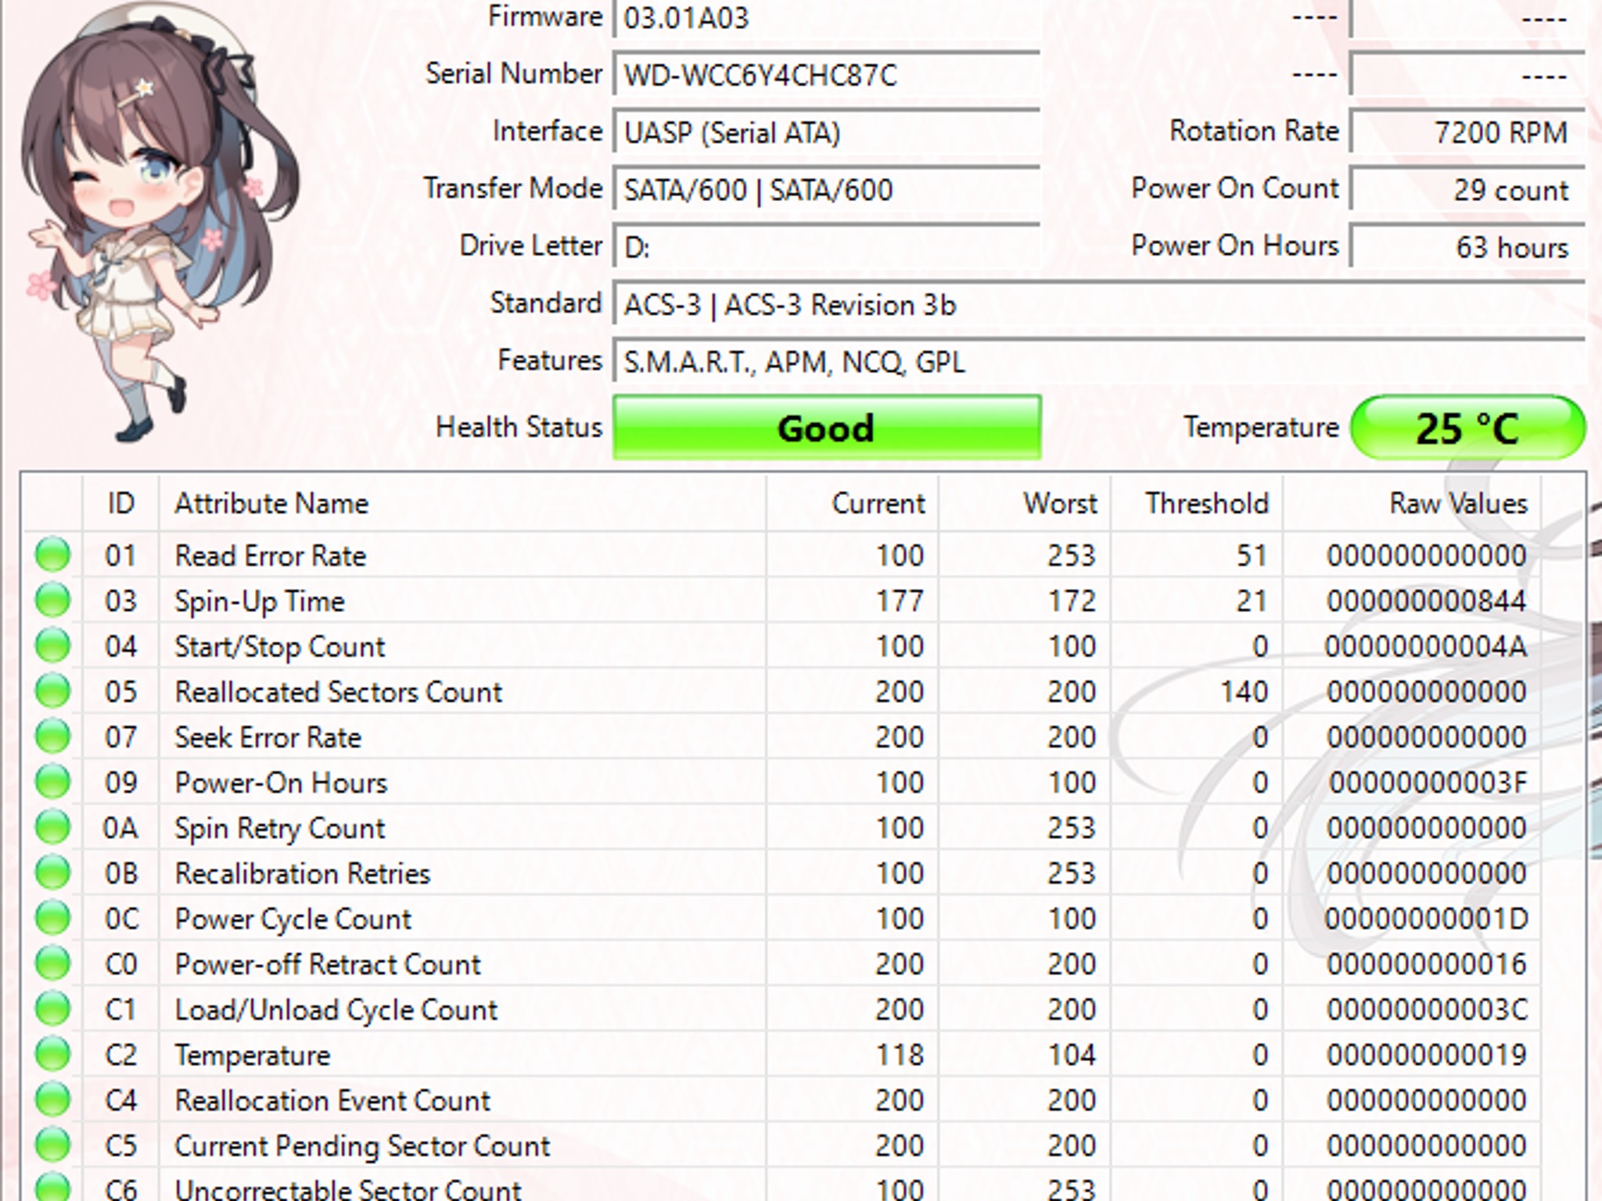Select the 'Start/Stop Count' attribute name

(x=280, y=647)
